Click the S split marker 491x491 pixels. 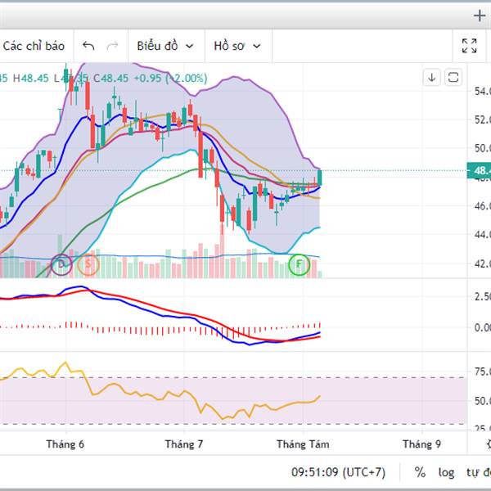tap(88, 264)
